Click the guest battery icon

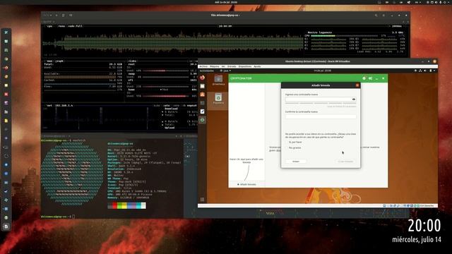tap(431, 71)
